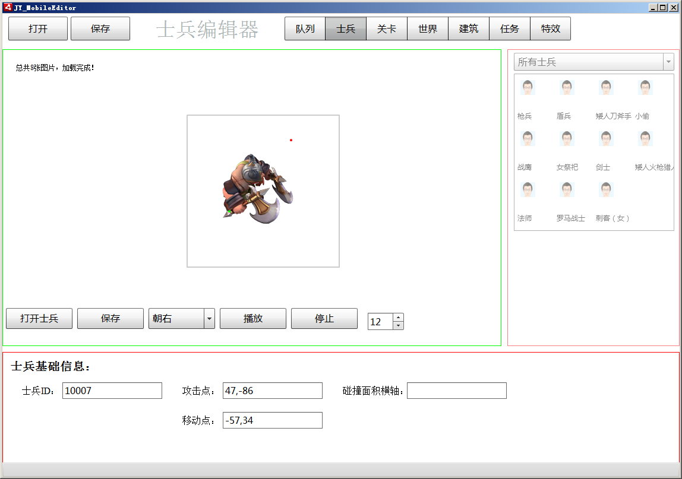Screen dimensions: 682x479
Task: Go to the 世界 tab
Action: [x=428, y=28]
